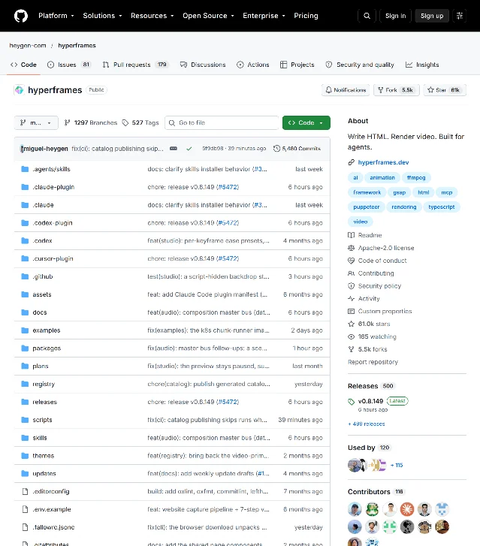The width and height of the screenshot is (480, 546).
Task: Click the eye icon beside 185 watching
Action: click(351, 336)
